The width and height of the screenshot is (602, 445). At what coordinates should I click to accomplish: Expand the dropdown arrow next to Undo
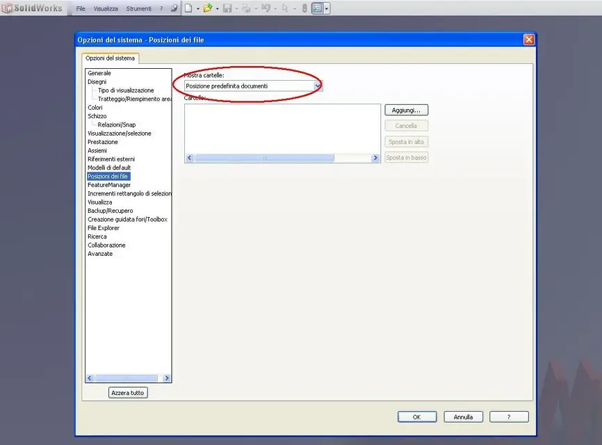click(x=275, y=8)
